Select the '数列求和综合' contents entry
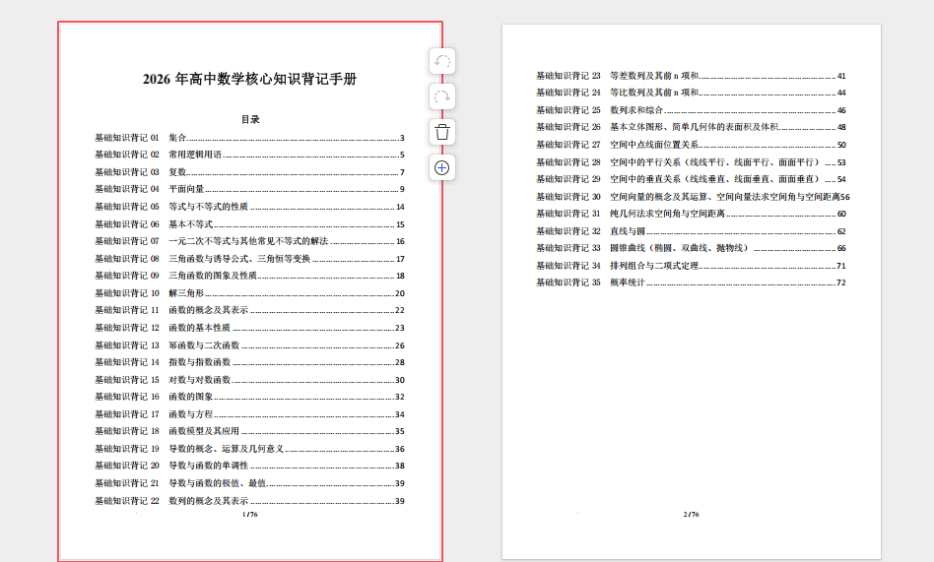Screen dimensions: 934x562 pyautogui.click(x=636, y=110)
